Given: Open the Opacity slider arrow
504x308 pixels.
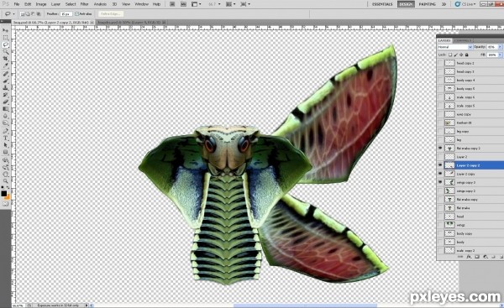Looking at the screenshot, I should point(500,47).
